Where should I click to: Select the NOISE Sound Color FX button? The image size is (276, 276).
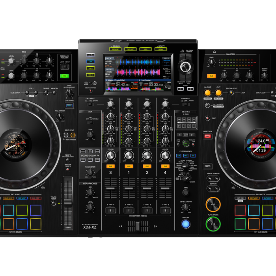83,160
